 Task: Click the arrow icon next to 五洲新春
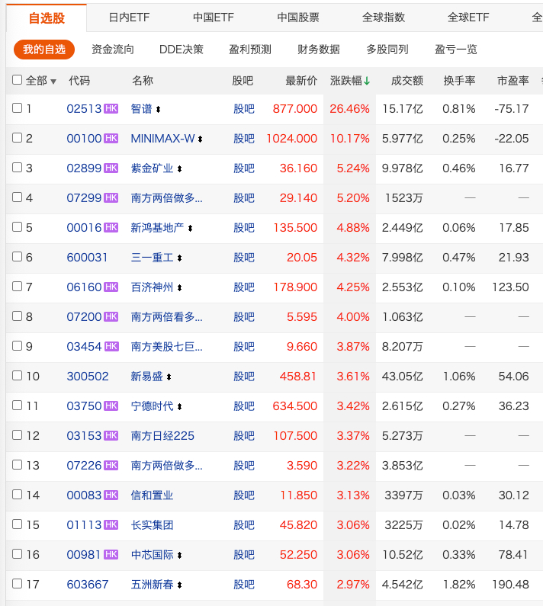pyautogui.click(x=179, y=585)
